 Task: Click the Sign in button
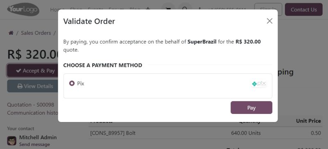click(x=268, y=9)
